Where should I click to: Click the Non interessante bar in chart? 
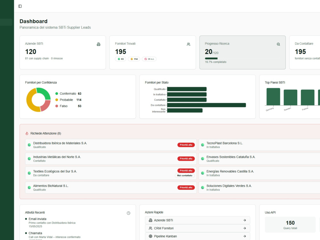(x=185, y=111)
